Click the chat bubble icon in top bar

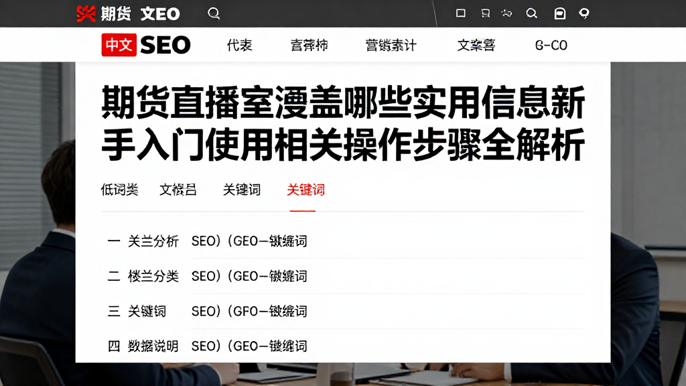[485, 13]
